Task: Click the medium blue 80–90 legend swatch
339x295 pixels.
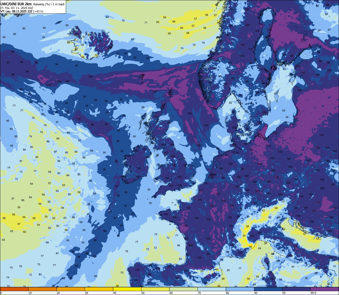Action: pos(240,289)
